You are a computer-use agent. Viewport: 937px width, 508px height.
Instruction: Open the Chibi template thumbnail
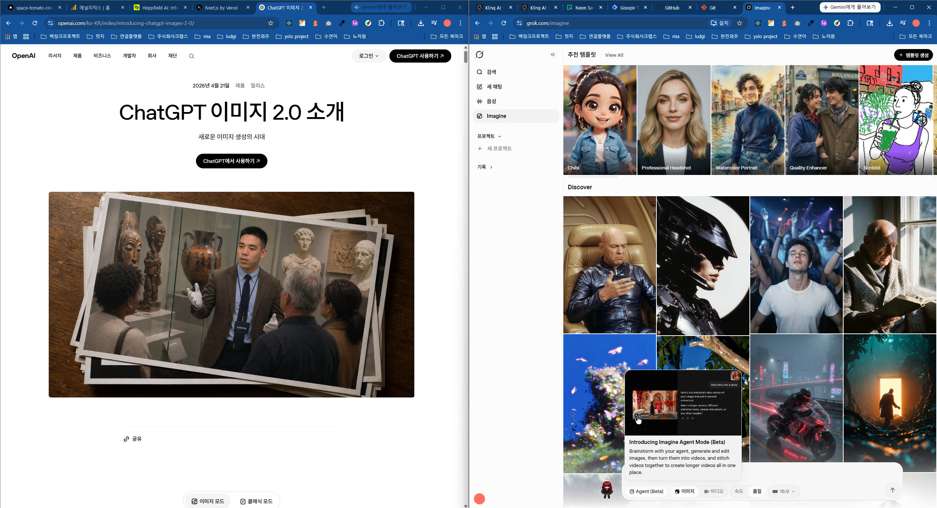tap(600, 120)
